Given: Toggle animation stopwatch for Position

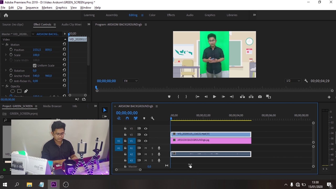Looking at the screenshot, I should (x=11, y=50).
